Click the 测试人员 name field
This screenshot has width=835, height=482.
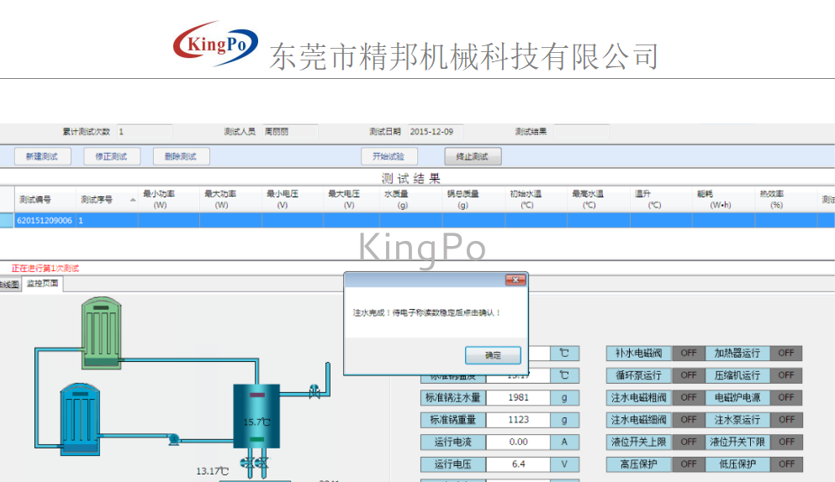click(x=290, y=131)
